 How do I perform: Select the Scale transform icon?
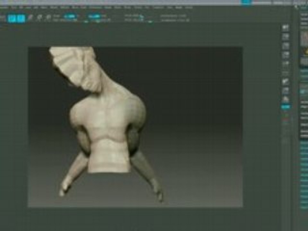click(40, 18)
